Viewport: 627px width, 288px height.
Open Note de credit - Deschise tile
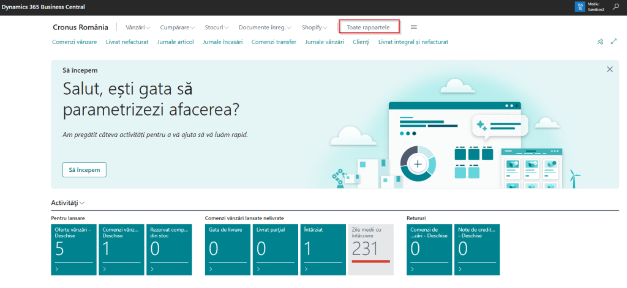(x=477, y=249)
